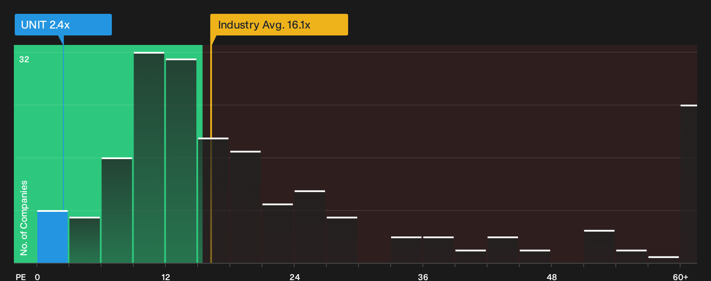
Task: Select the bar just left of PE 36
Action: (x=406, y=249)
